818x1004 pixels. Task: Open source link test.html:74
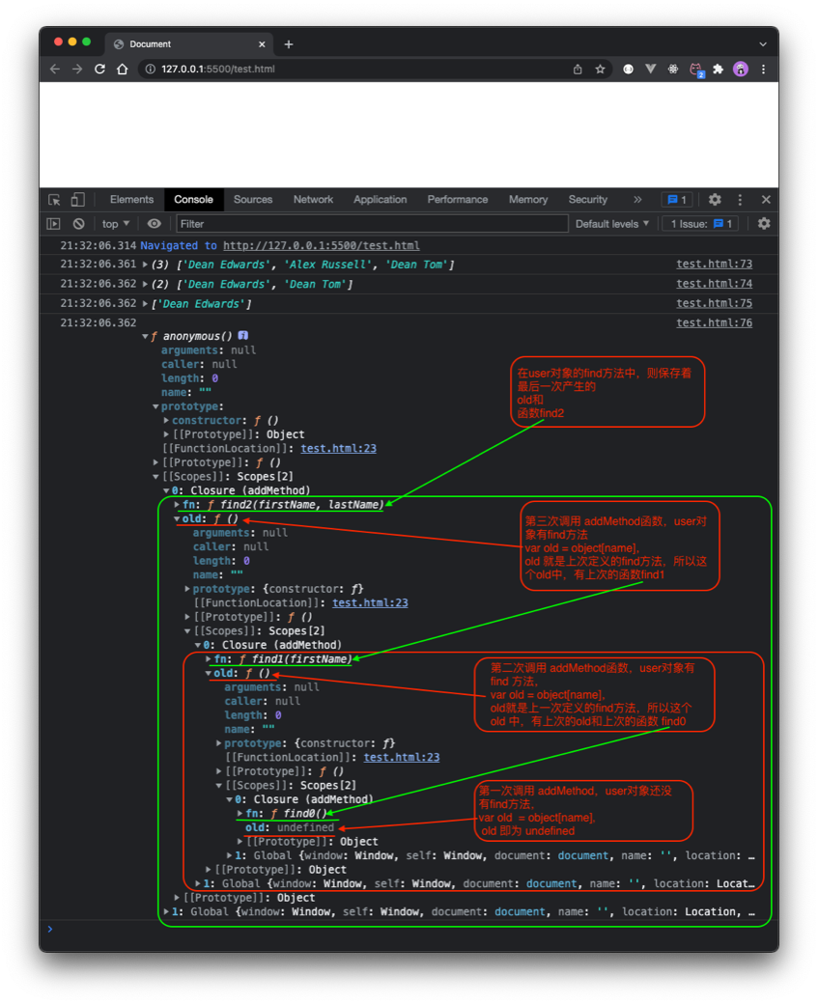point(715,284)
